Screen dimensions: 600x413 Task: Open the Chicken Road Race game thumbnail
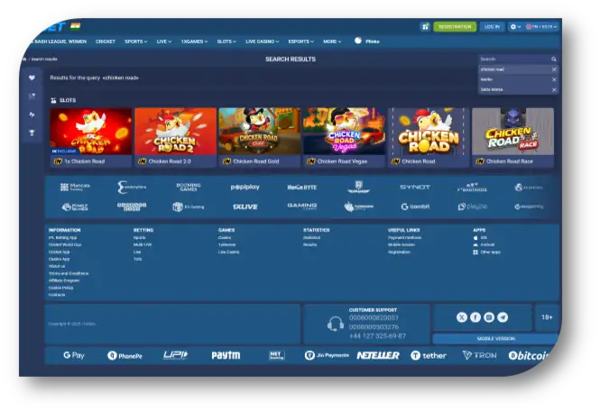click(512, 132)
